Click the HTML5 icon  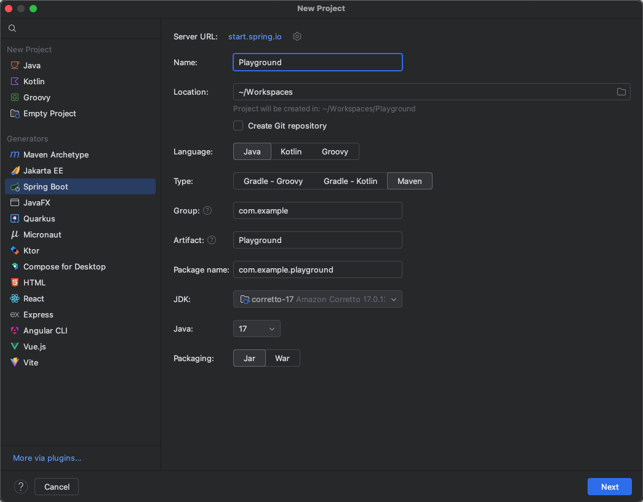15,282
